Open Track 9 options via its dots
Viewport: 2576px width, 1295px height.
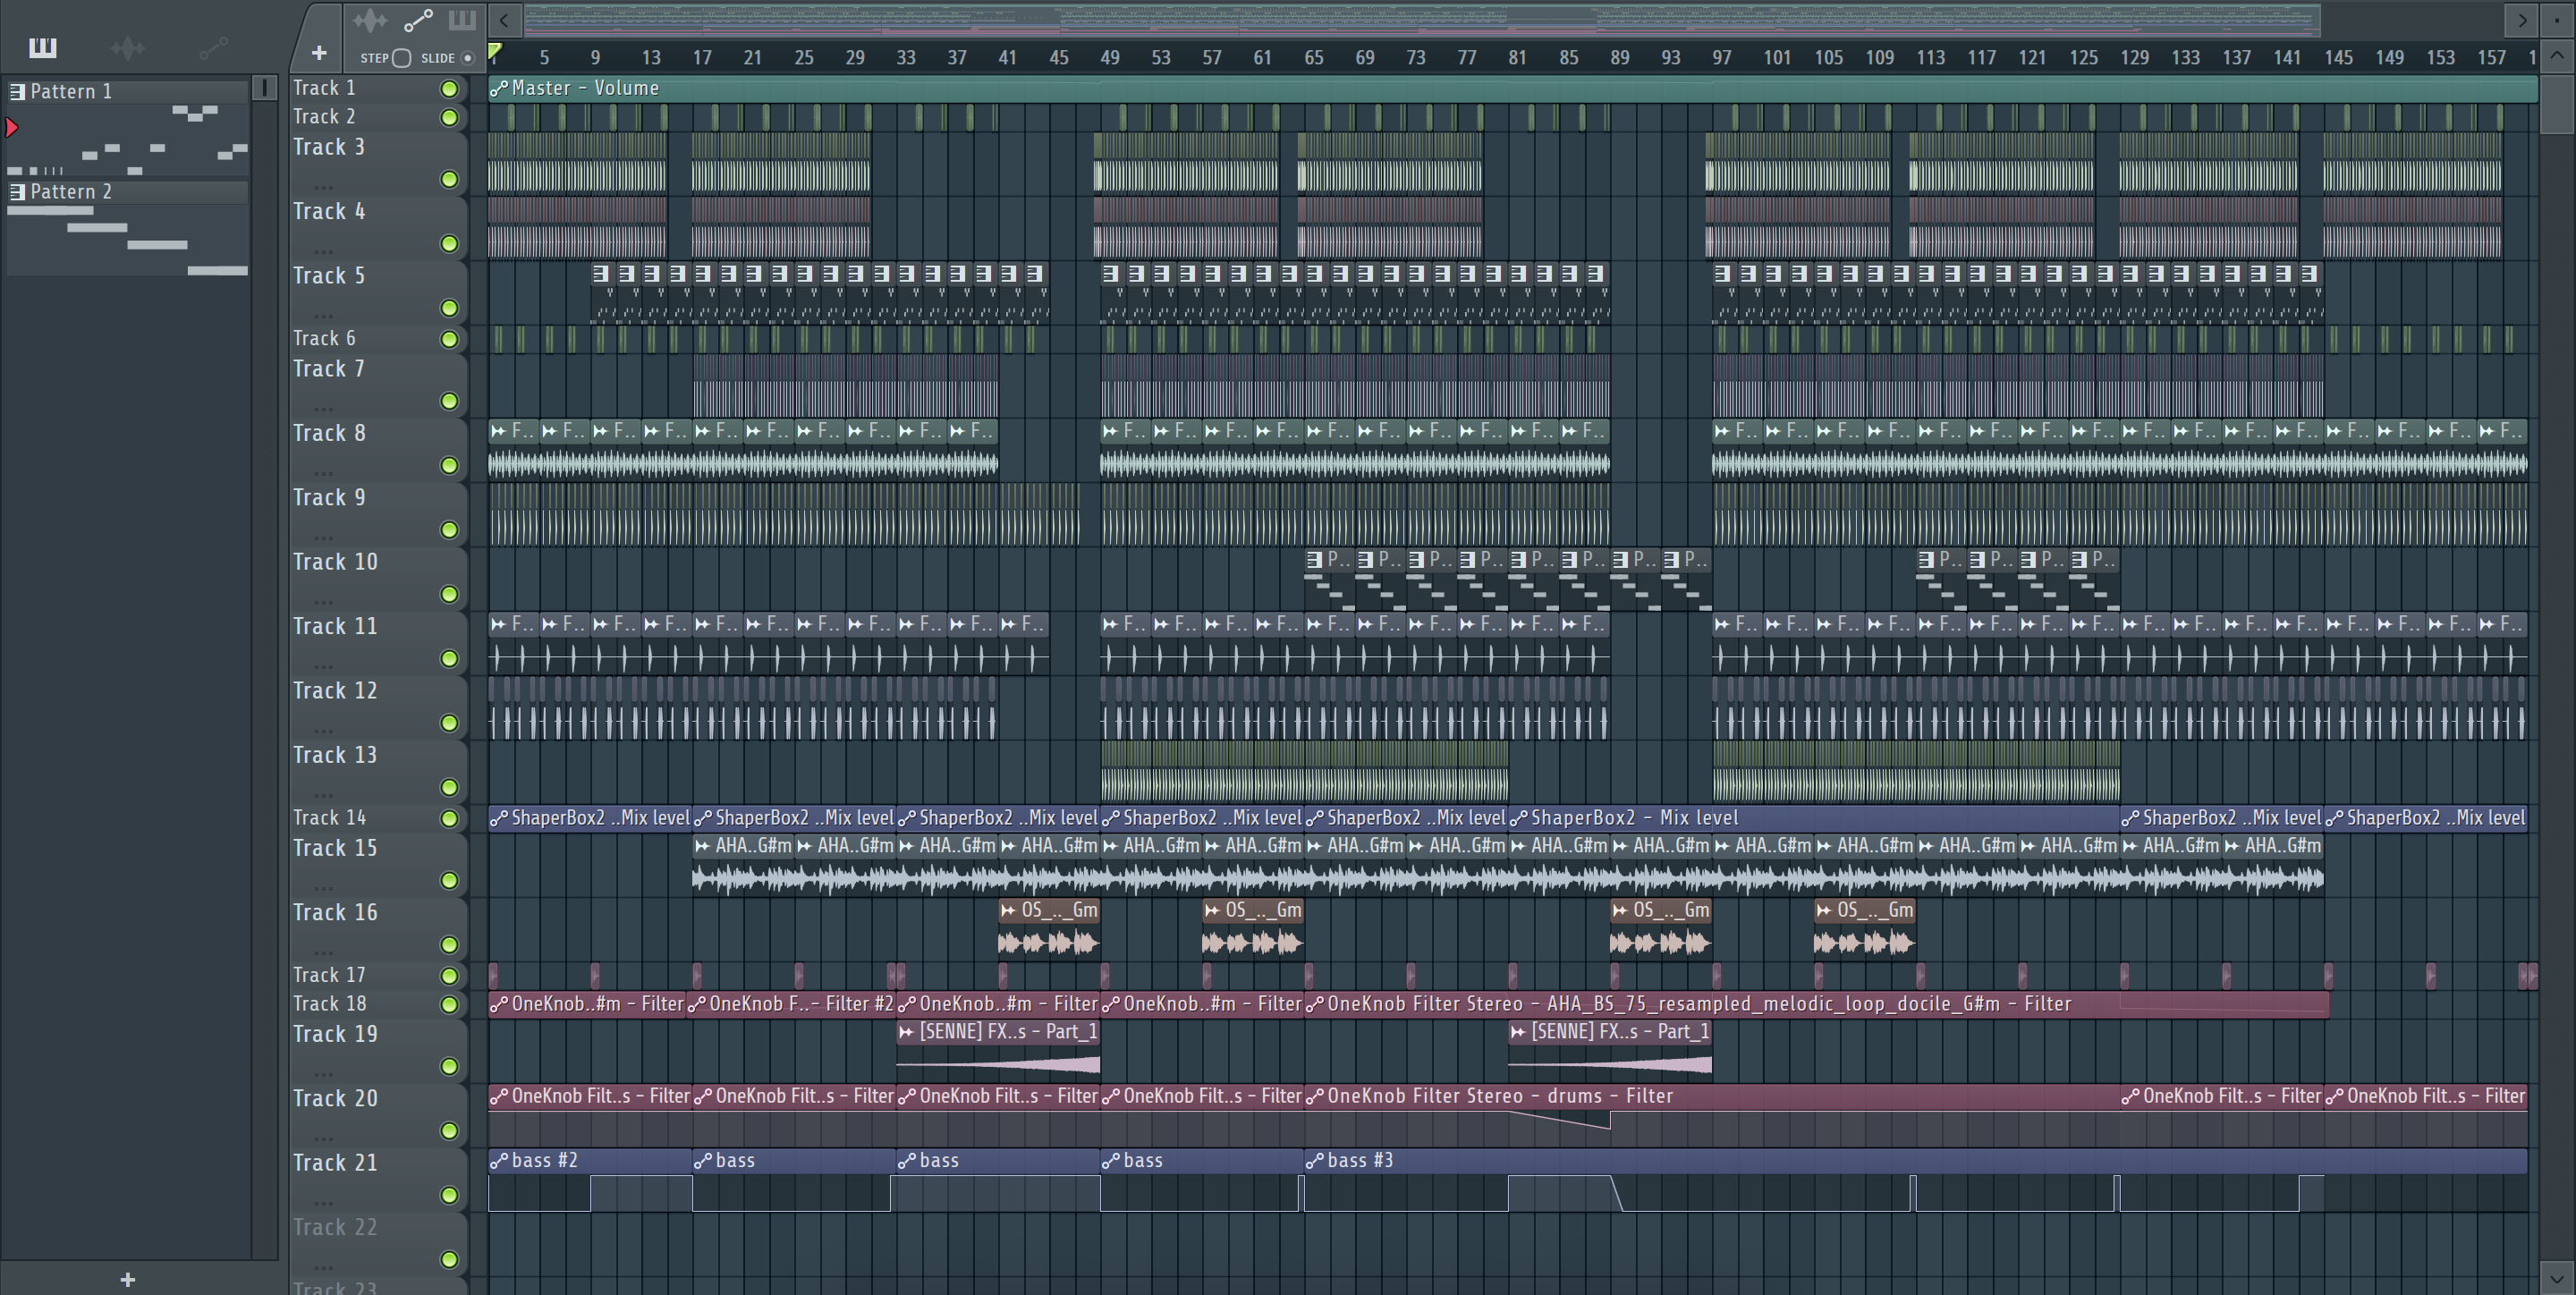point(323,538)
